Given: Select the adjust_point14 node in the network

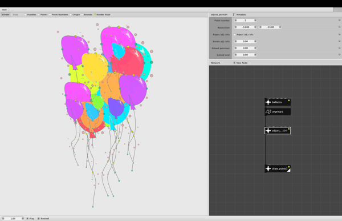Looking at the screenshot, I should tap(278, 131).
